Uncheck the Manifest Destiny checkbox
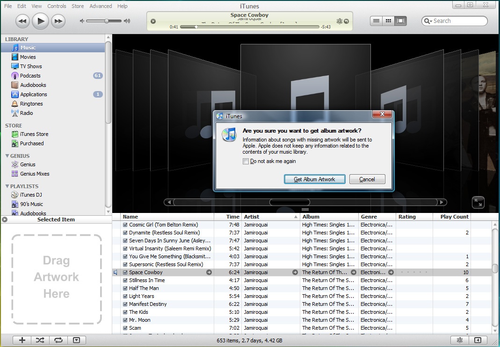500x347 pixels. coord(125,305)
